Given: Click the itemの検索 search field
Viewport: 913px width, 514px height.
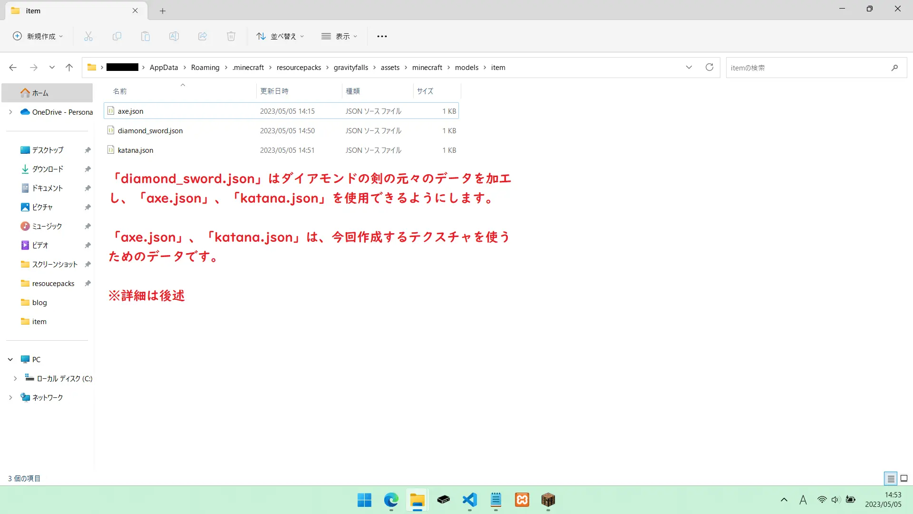Looking at the screenshot, I should click(808, 68).
